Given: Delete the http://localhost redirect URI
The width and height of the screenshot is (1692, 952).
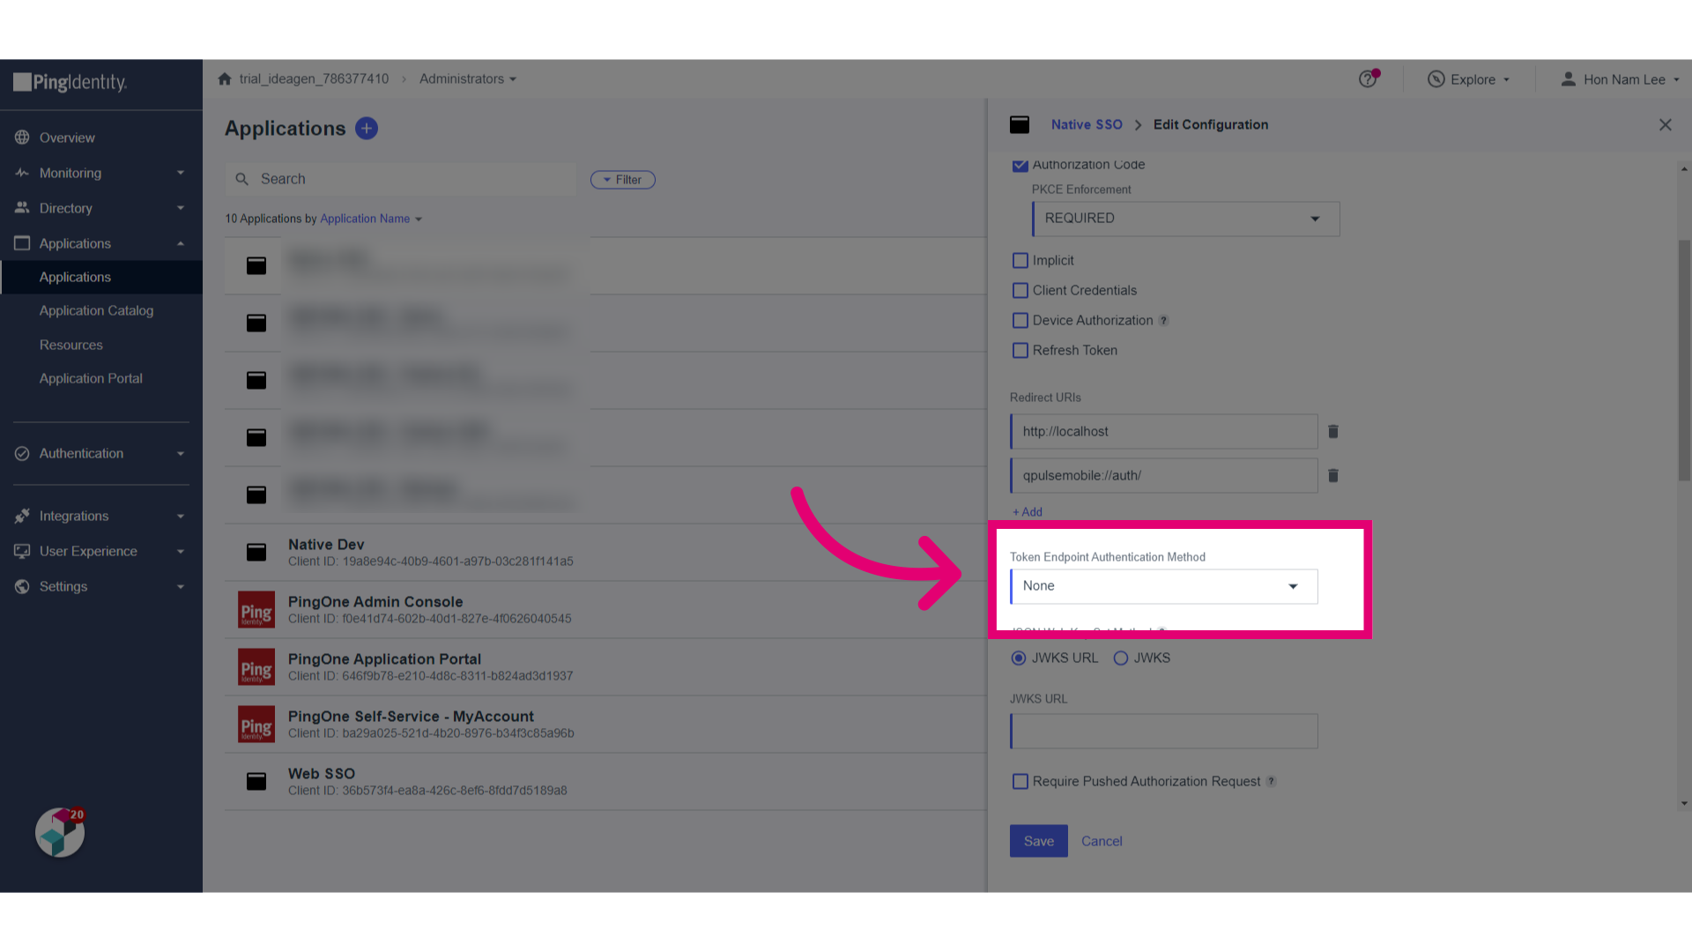Looking at the screenshot, I should 1333,432.
